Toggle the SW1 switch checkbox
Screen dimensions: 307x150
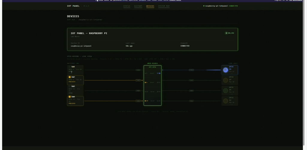[70, 67]
